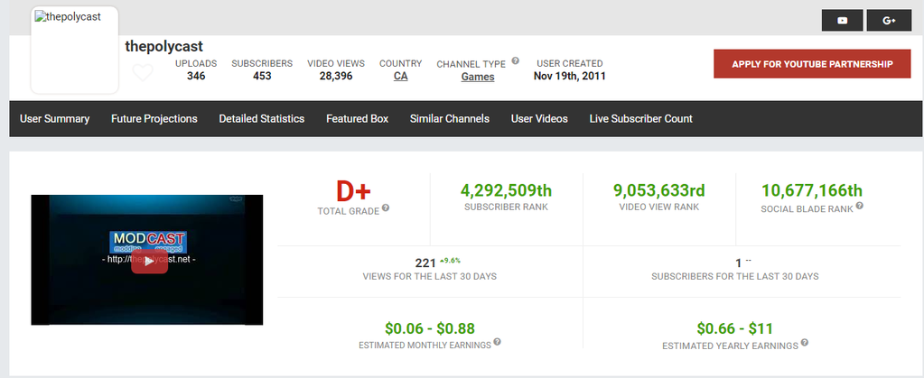Show the Live Subscriber Count tab
This screenshot has width=924, height=378.
coord(640,119)
